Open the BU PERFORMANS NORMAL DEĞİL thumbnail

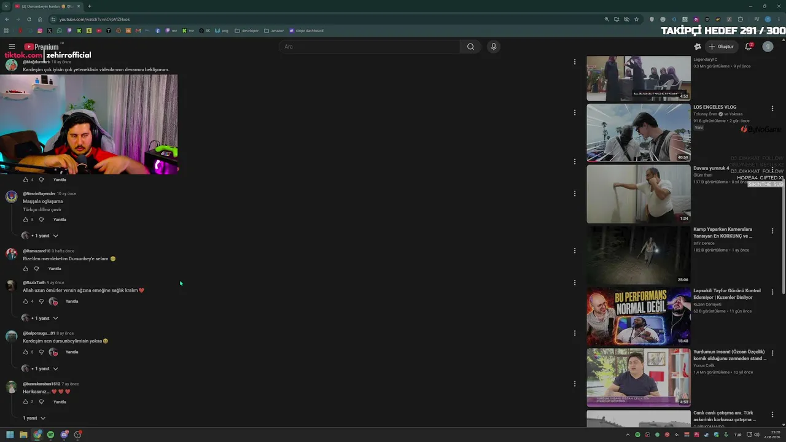639,317
